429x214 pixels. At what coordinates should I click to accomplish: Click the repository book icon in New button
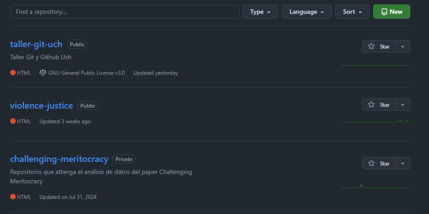click(384, 12)
